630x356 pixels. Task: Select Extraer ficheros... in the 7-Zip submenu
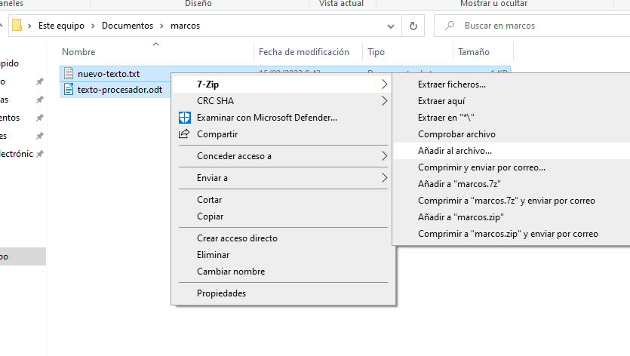click(x=512, y=84)
